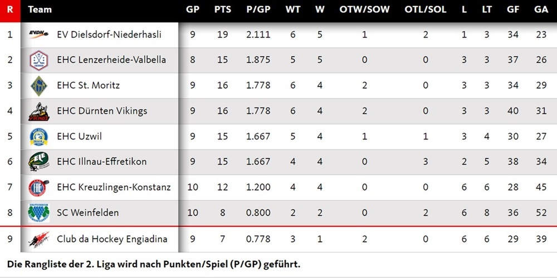The width and height of the screenshot is (557, 278).
Task: Open Club da Hockey Engiadina team name
Action: 111,239
